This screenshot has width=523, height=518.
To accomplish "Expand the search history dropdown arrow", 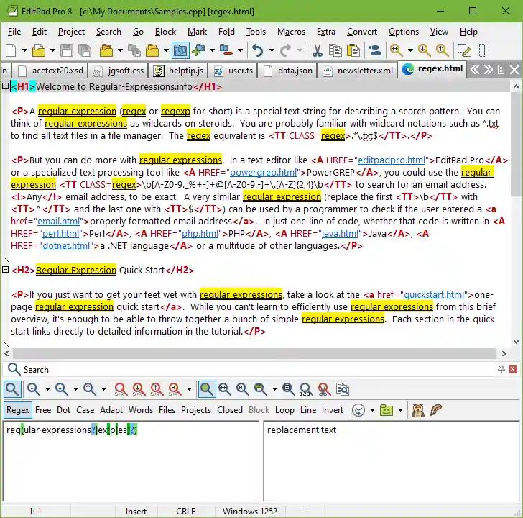I will click(x=372, y=410).
